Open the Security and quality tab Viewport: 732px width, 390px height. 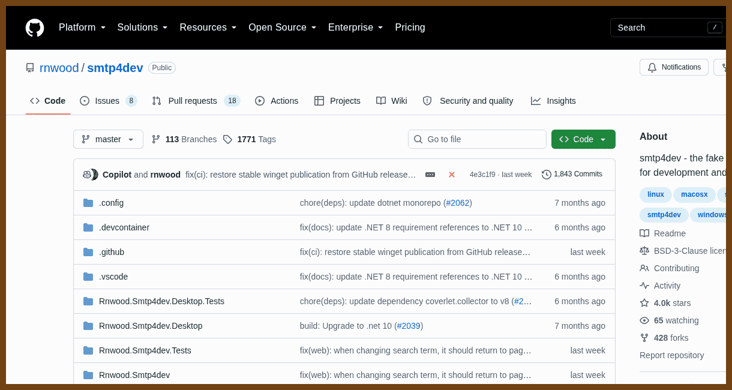click(468, 101)
